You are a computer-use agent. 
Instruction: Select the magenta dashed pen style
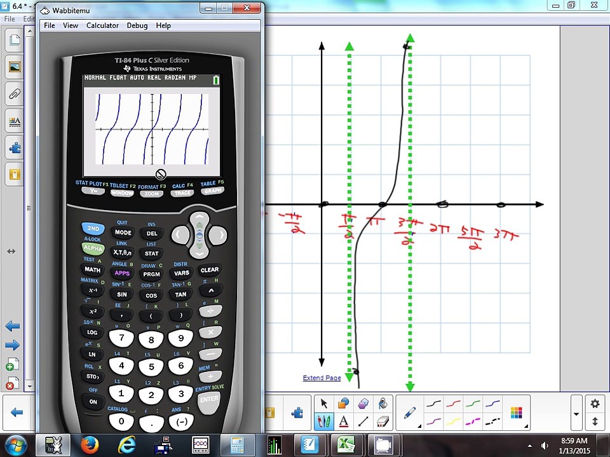[x=473, y=421]
